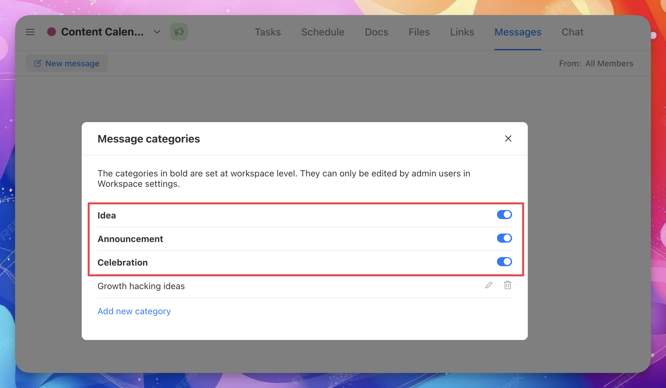Open the hamburger sidebar menu
666x388 pixels.
[30, 32]
